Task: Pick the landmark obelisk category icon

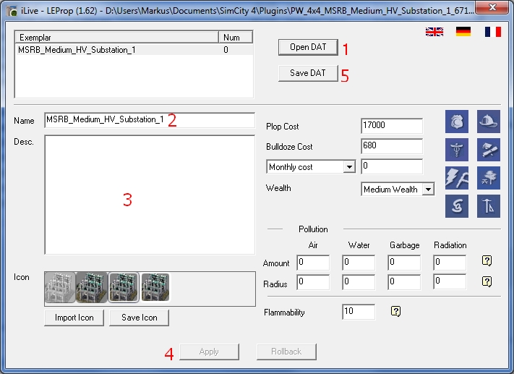Action: tap(489, 206)
